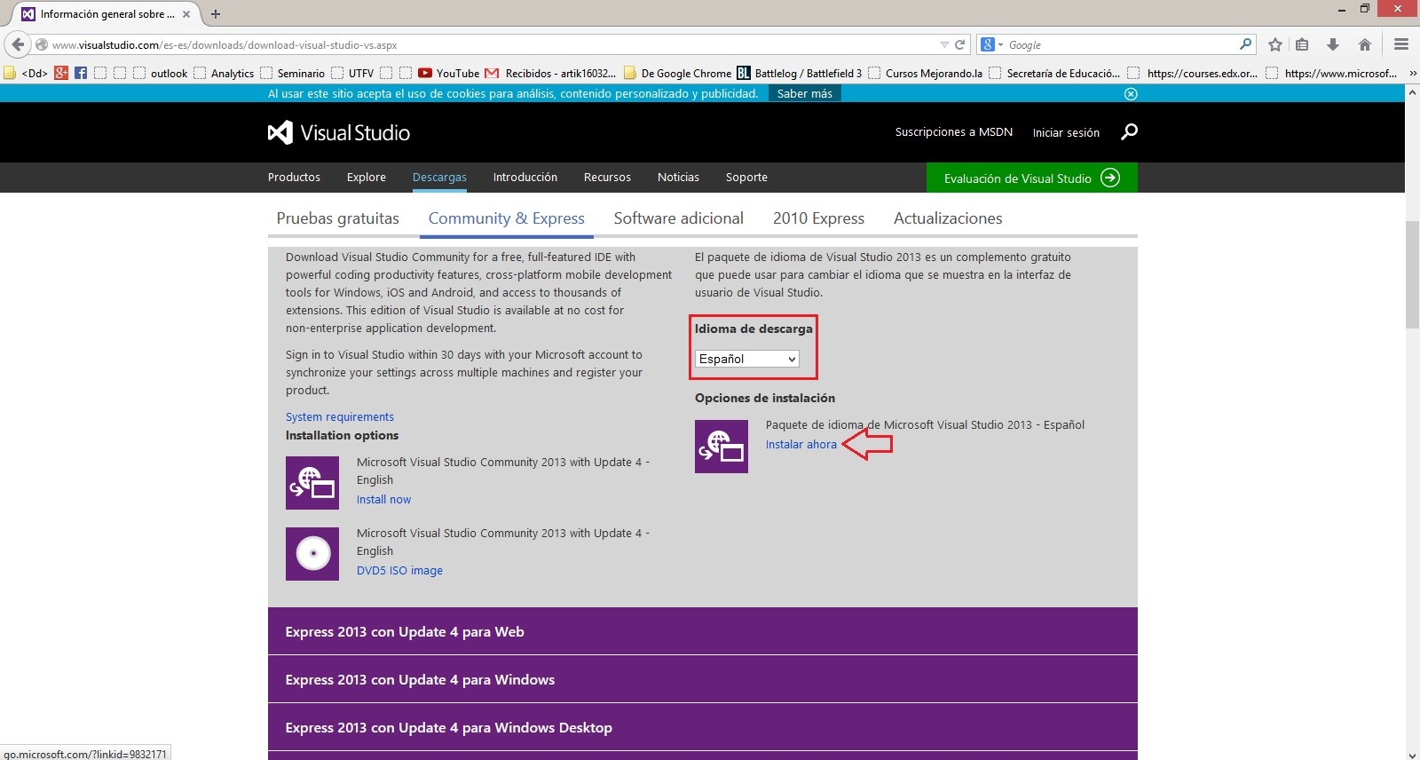
Task: Switch to the Actualizaciones tab
Action: pyautogui.click(x=948, y=218)
